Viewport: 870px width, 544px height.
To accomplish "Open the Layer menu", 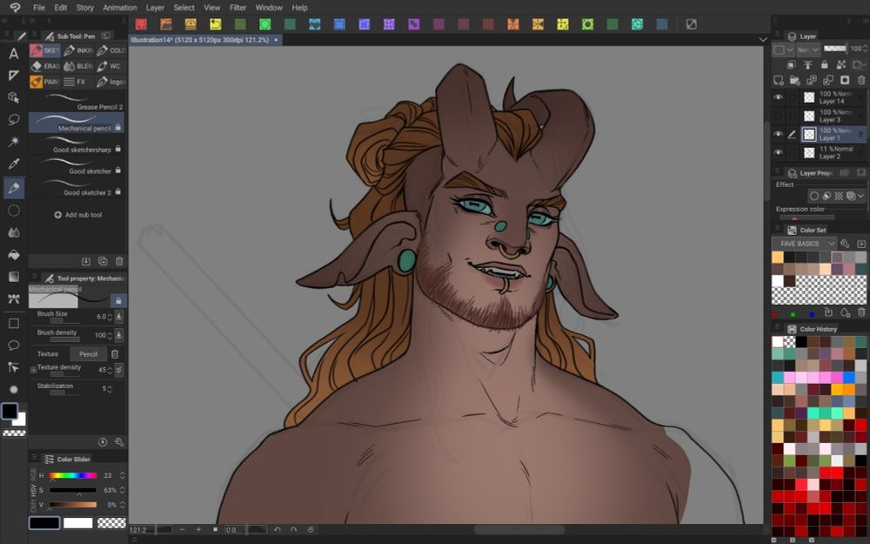I will click(x=155, y=8).
